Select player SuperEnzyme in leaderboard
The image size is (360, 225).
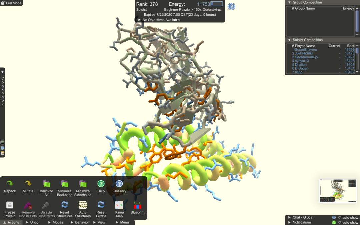305,50
